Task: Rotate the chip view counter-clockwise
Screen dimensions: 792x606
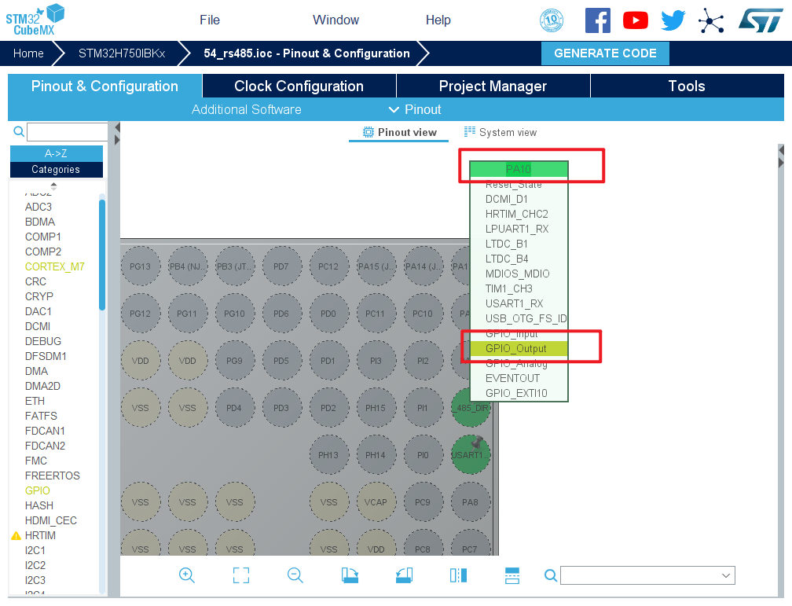Action: coord(405,575)
